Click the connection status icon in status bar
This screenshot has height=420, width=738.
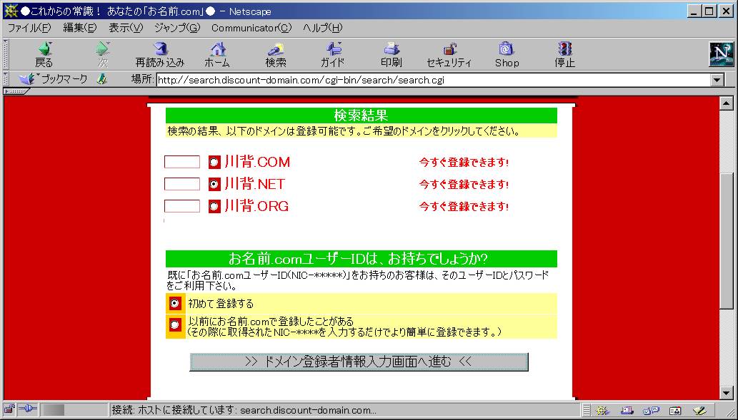tap(28, 409)
